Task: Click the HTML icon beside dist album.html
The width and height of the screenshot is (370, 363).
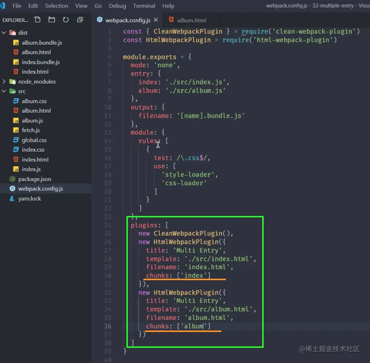Action: click(16, 52)
